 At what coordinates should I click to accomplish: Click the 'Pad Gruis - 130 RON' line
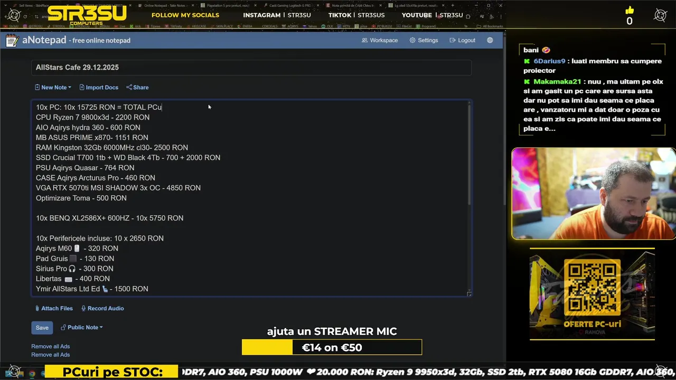75,259
